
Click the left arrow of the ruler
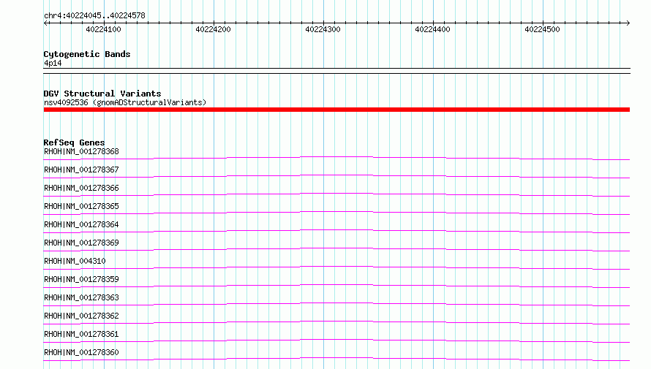click(x=45, y=23)
